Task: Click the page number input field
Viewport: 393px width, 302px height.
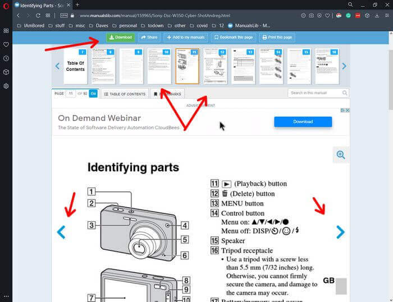Action: (71, 94)
